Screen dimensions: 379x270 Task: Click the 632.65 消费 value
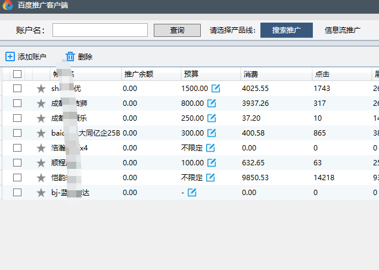point(253,163)
